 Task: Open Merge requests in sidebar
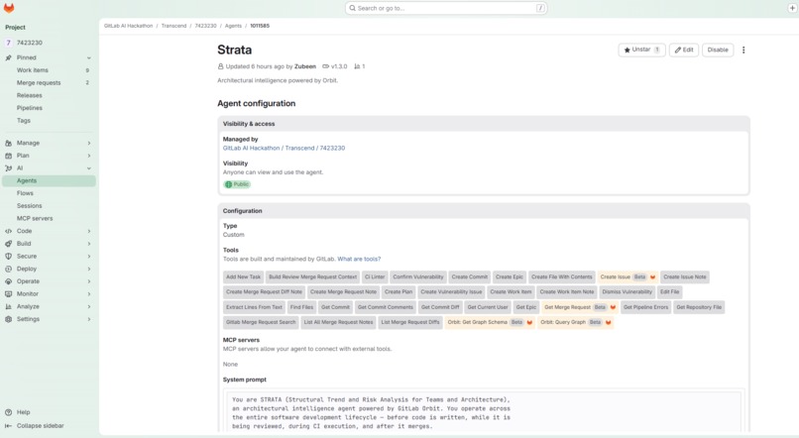coord(49,82)
